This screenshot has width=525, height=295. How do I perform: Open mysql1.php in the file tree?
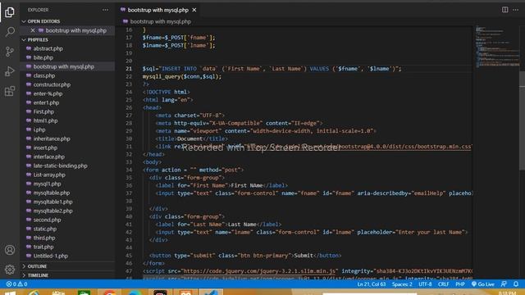click(48, 184)
